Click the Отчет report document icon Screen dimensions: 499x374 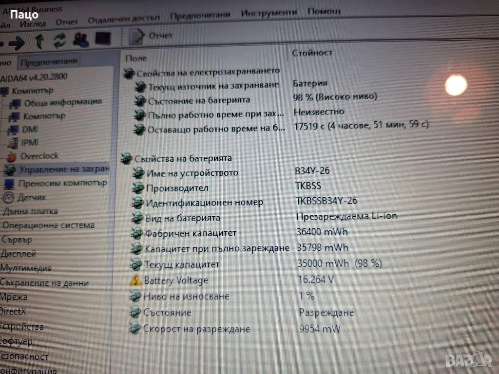(x=137, y=37)
